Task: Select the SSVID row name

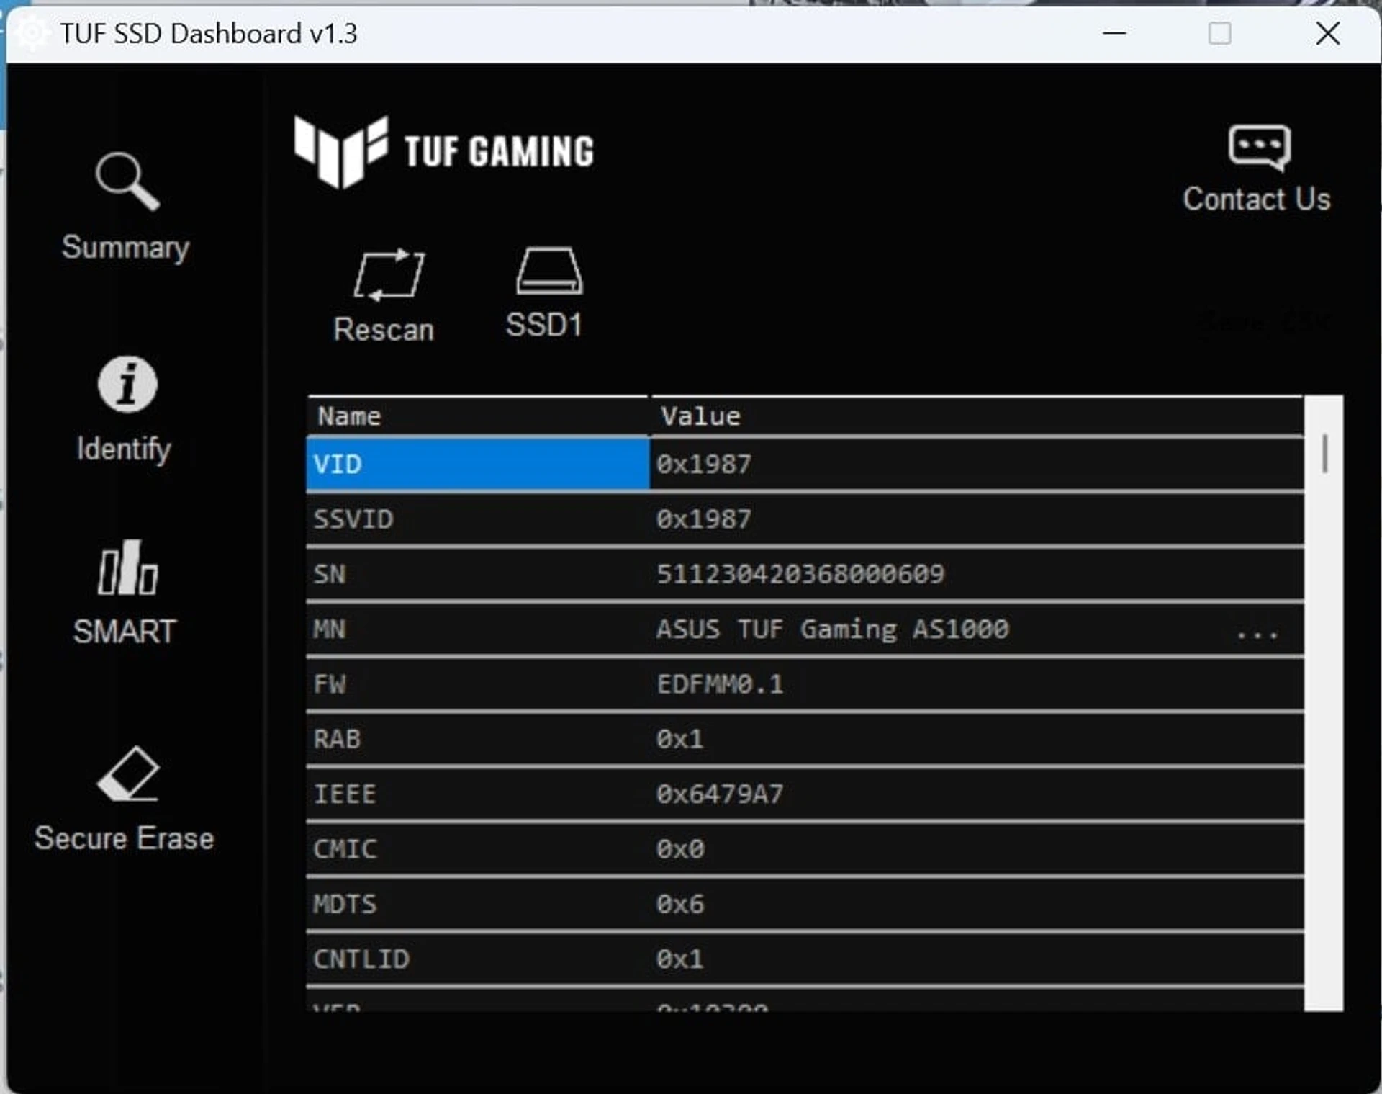Action: (x=353, y=519)
